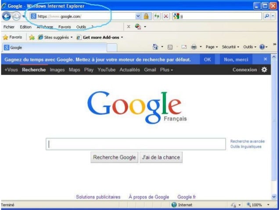This screenshot has width=280, height=210.
Task: Open the Page command menu
Action: (x=212, y=47)
